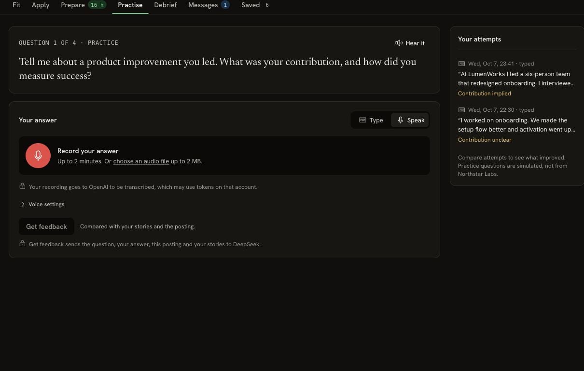Click the lock icon beside the OpenAI recording notice
Viewport: 584px width, 371px height.
click(22, 186)
